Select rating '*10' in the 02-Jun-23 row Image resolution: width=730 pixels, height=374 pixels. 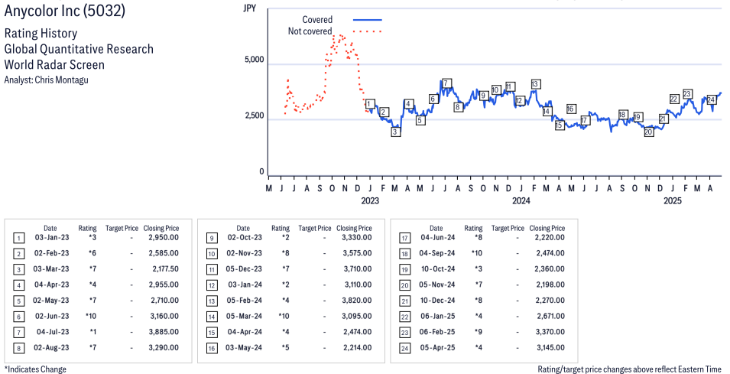[91, 316]
